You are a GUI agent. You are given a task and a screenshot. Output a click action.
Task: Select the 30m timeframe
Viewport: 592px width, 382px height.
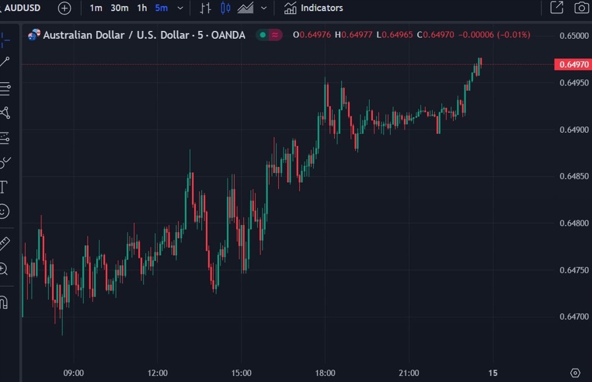click(x=119, y=8)
